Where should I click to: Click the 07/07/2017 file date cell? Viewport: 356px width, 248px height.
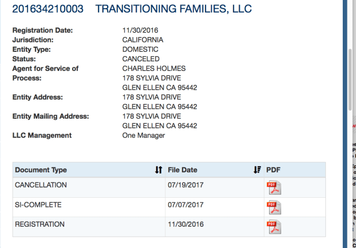[186, 205]
